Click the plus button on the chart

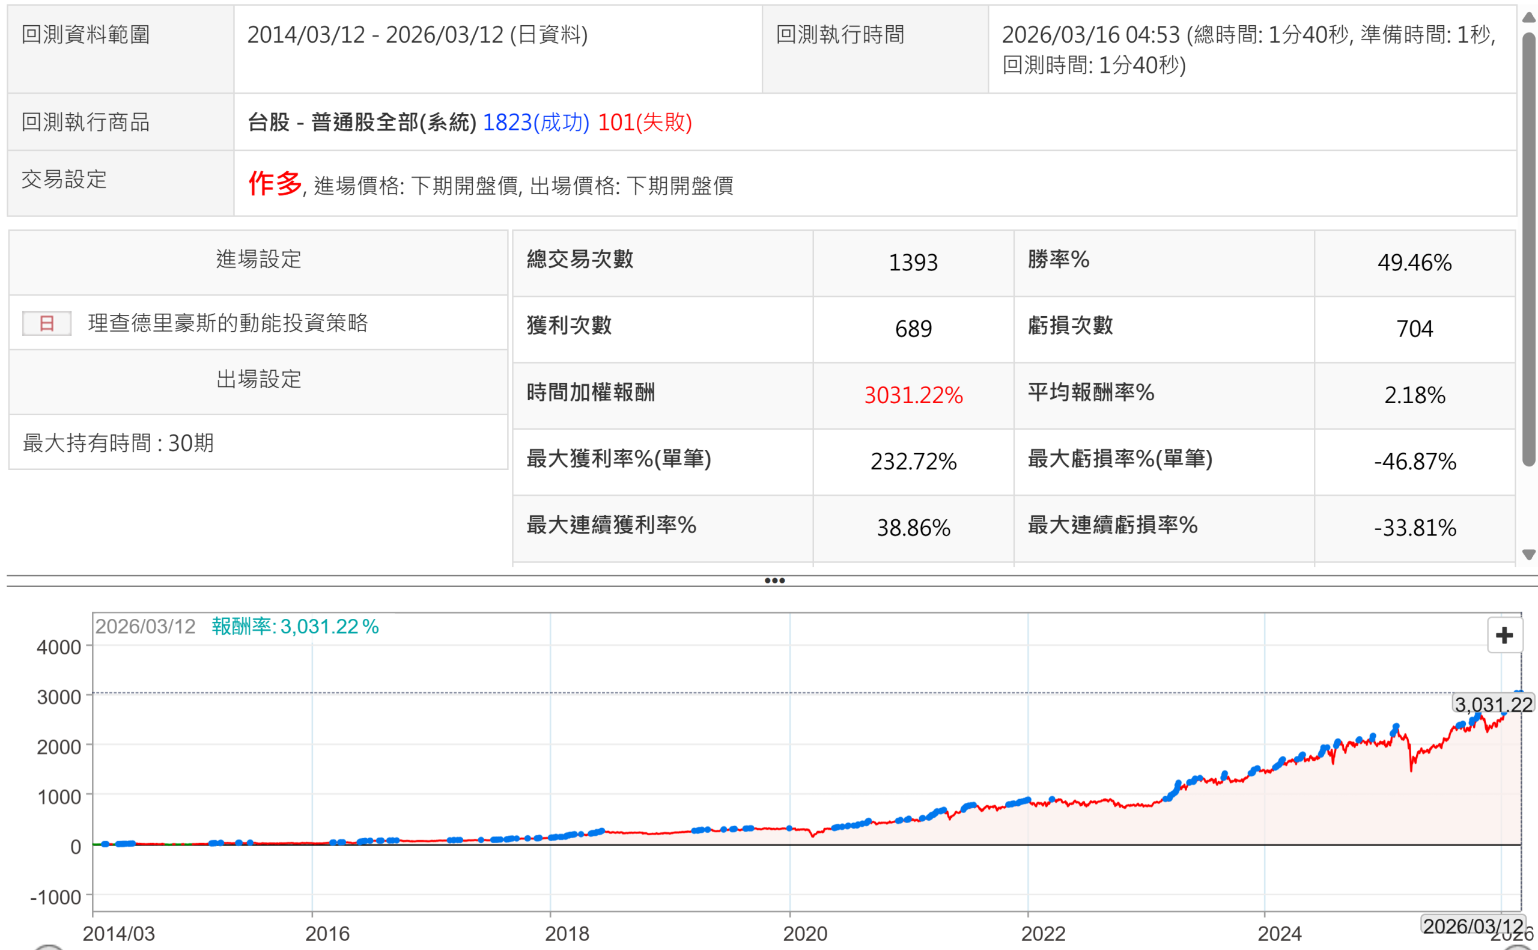coord(1504,635)
